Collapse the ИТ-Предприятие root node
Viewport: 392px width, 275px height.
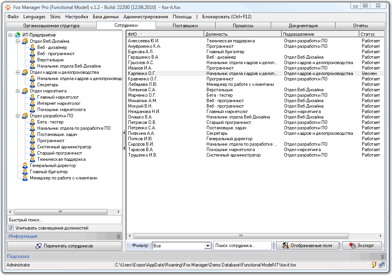point(10,35)
